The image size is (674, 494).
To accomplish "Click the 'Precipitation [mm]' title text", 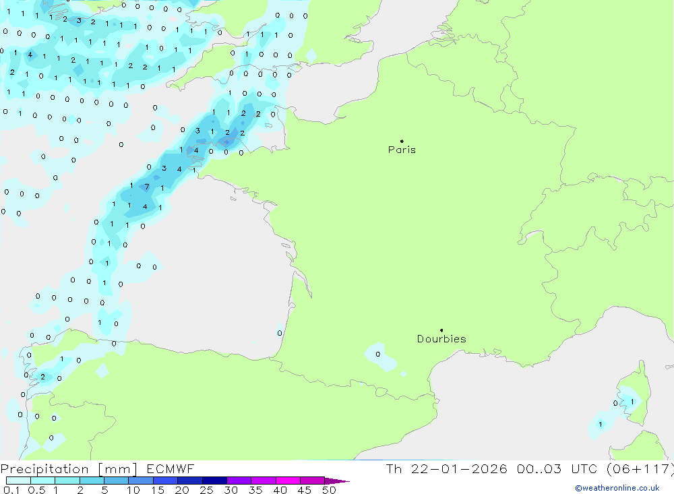I will [69, 469].
